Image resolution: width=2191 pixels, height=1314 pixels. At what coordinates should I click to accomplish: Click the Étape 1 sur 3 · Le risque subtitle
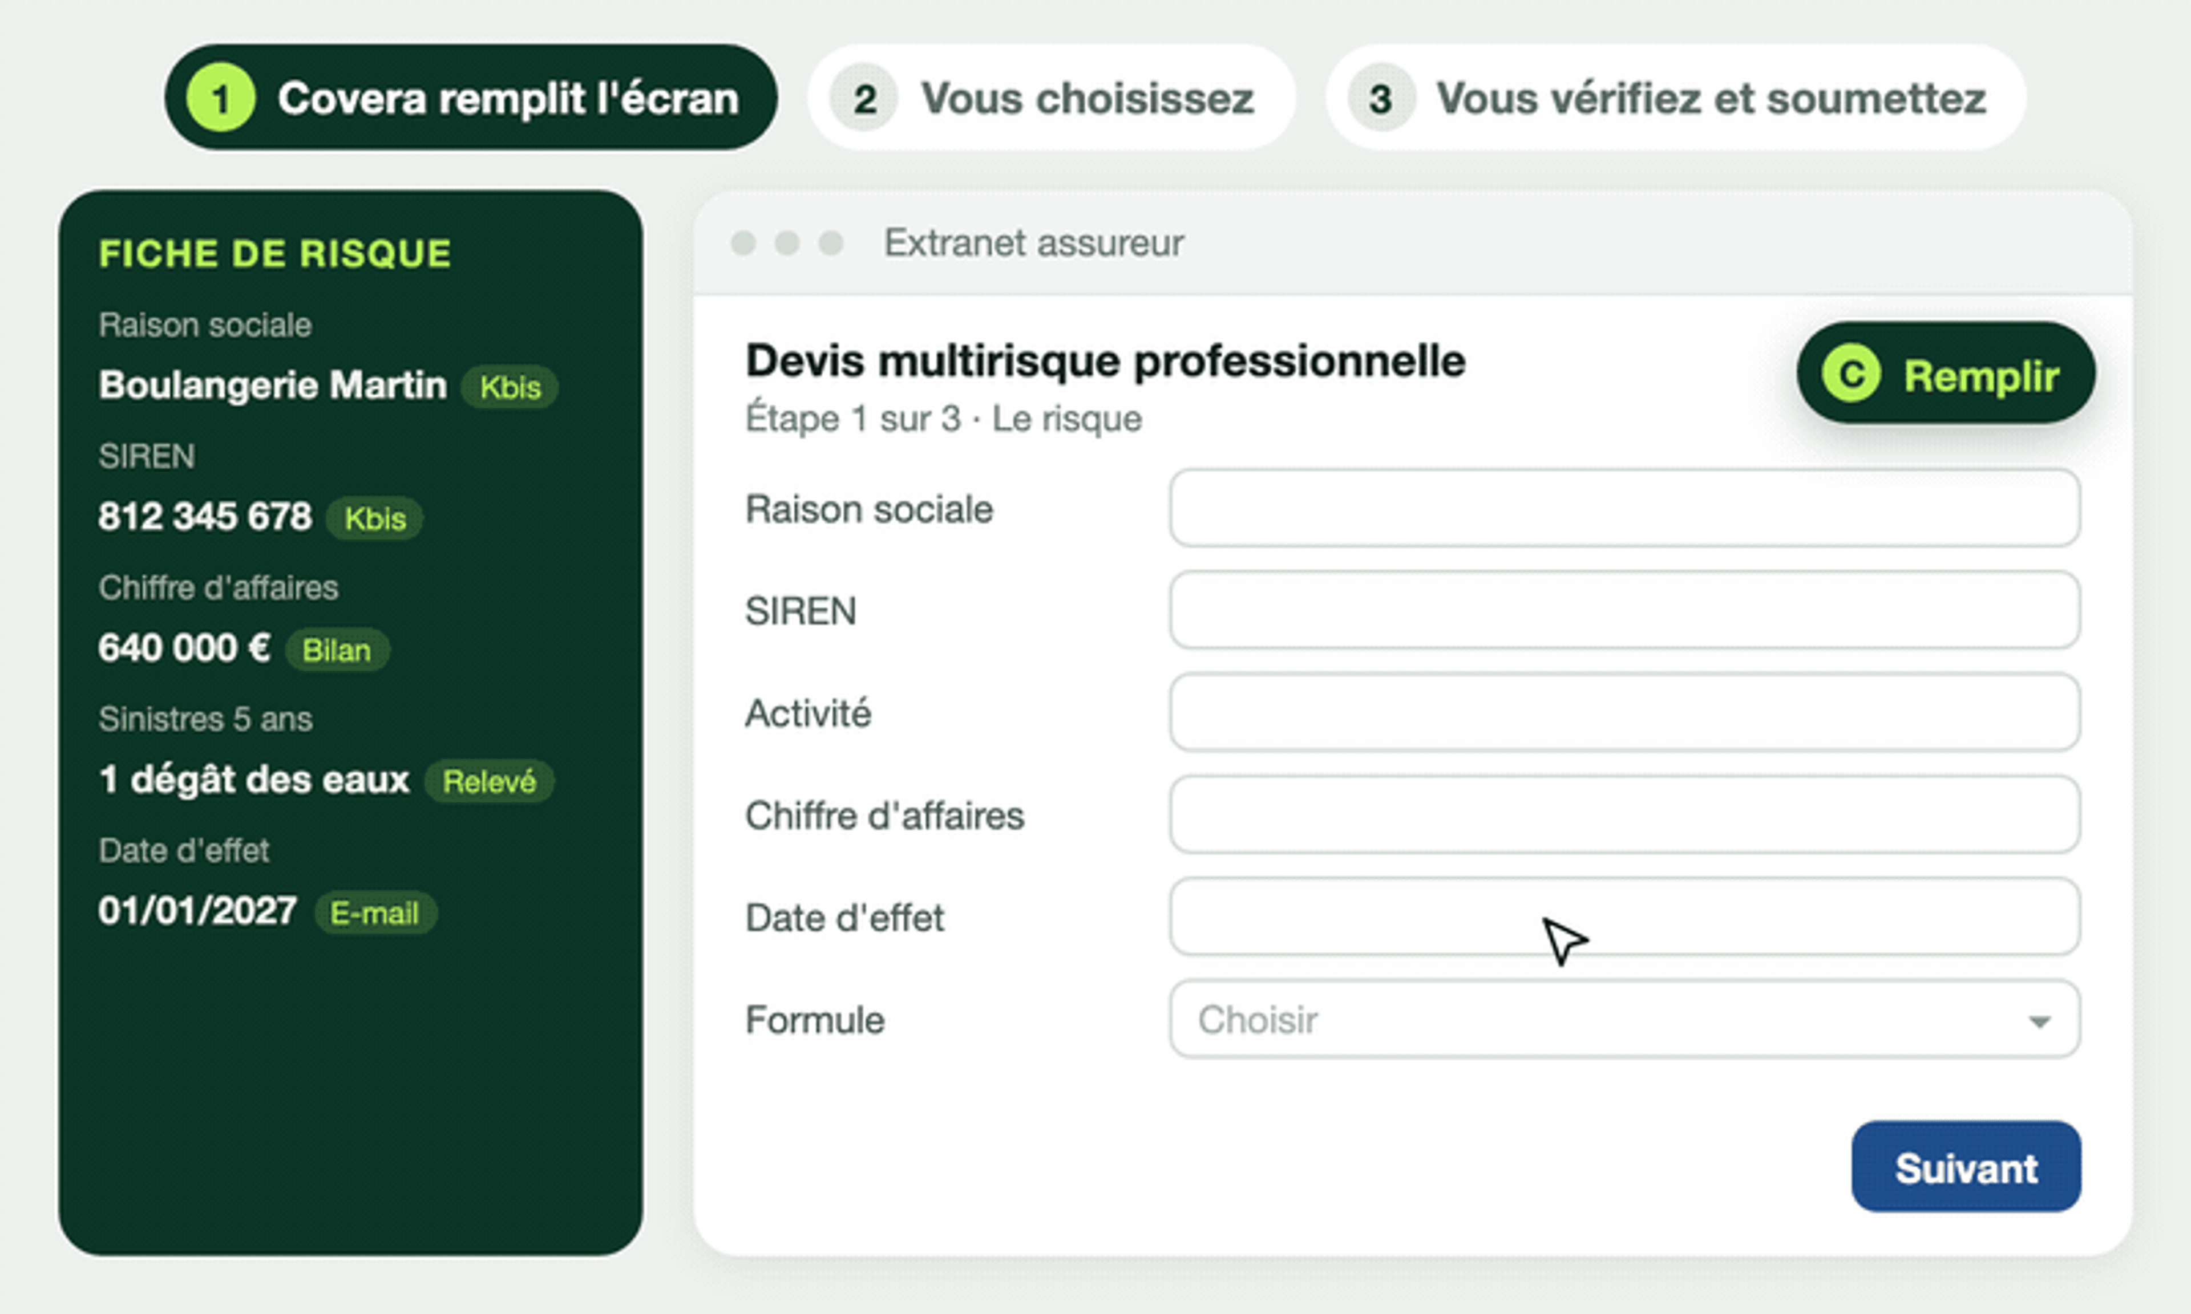[x=943, y=419]
